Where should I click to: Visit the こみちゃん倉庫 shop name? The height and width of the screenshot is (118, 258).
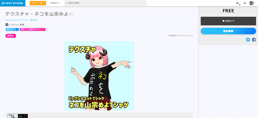point(17,25)
